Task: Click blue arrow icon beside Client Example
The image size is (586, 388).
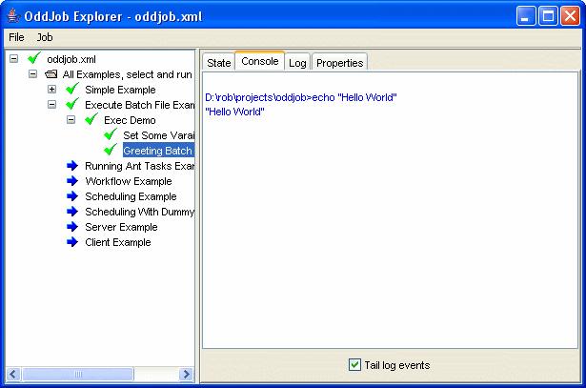Action: point(72,242)
